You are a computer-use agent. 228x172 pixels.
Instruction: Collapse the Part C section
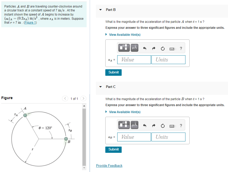pyautogui.click(x=100, y=87)
